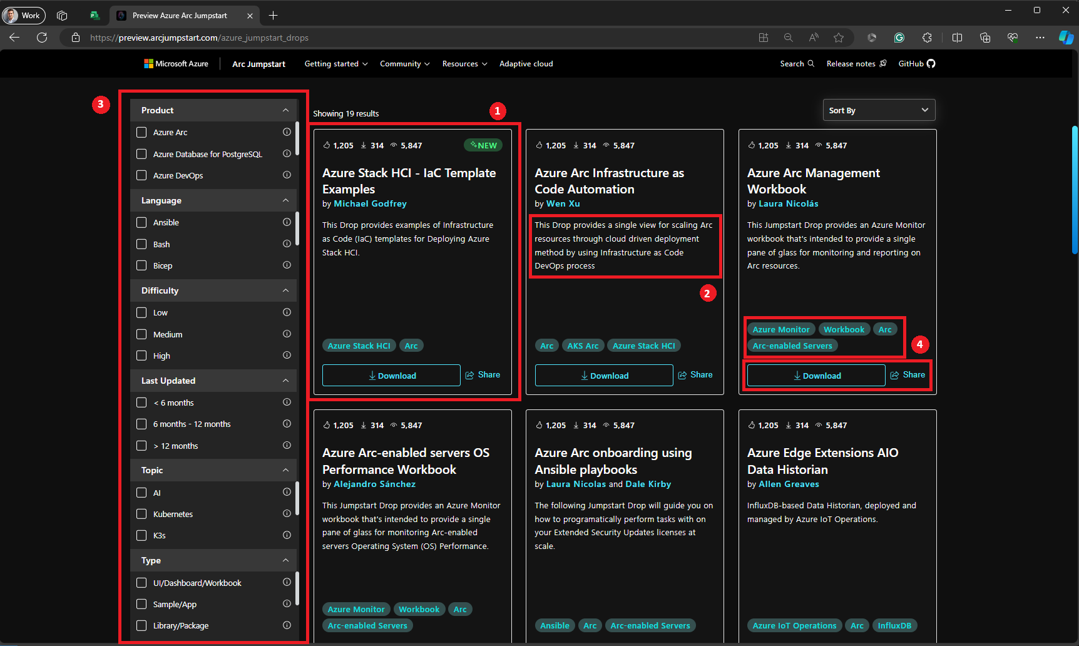Check the Bicep language filter

(141, 265)
